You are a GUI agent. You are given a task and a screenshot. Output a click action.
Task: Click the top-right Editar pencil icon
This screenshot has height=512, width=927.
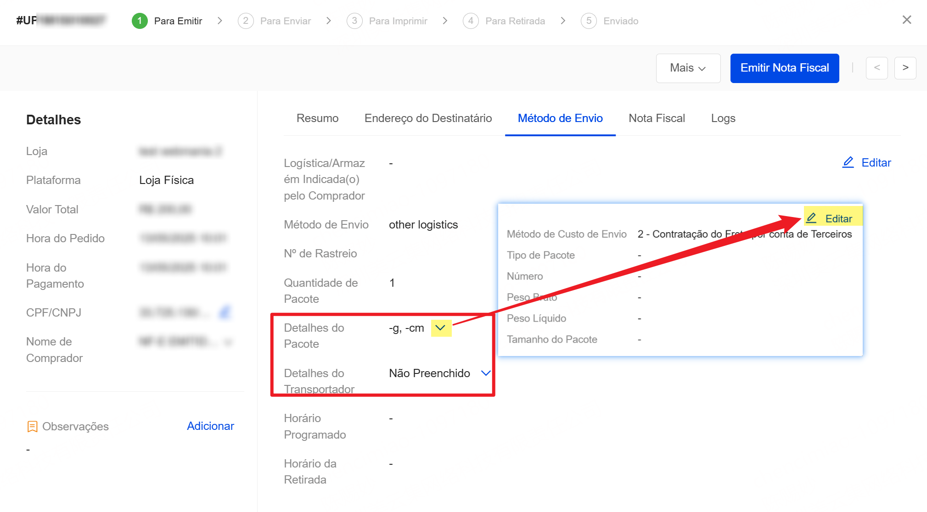coord(848,162)
